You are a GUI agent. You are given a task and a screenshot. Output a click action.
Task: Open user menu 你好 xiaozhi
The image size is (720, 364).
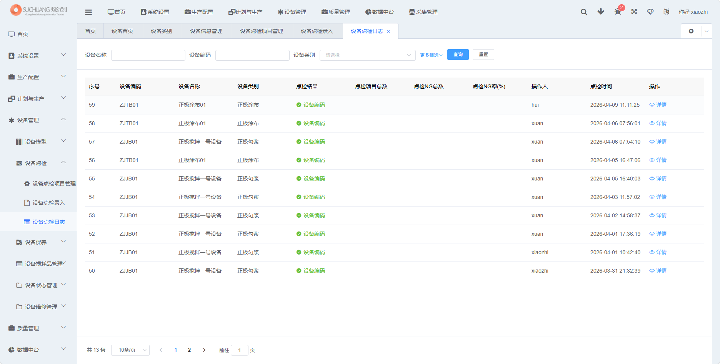(x=693, y=12)
